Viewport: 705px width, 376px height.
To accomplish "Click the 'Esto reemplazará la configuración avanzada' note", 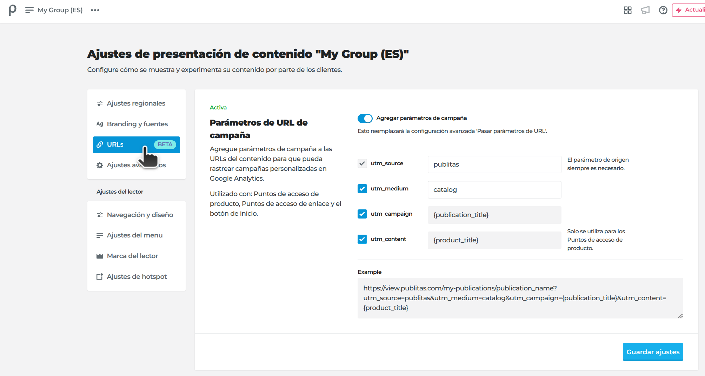I will coord(452,131).
